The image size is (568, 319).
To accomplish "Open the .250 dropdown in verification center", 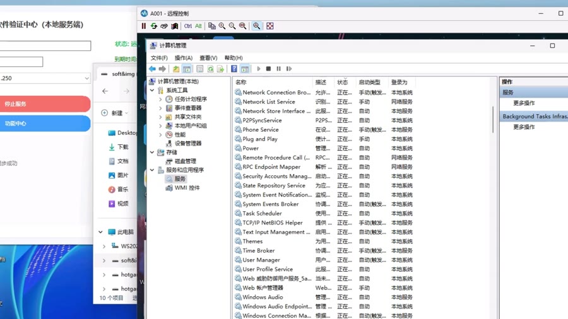I will 45,78.
